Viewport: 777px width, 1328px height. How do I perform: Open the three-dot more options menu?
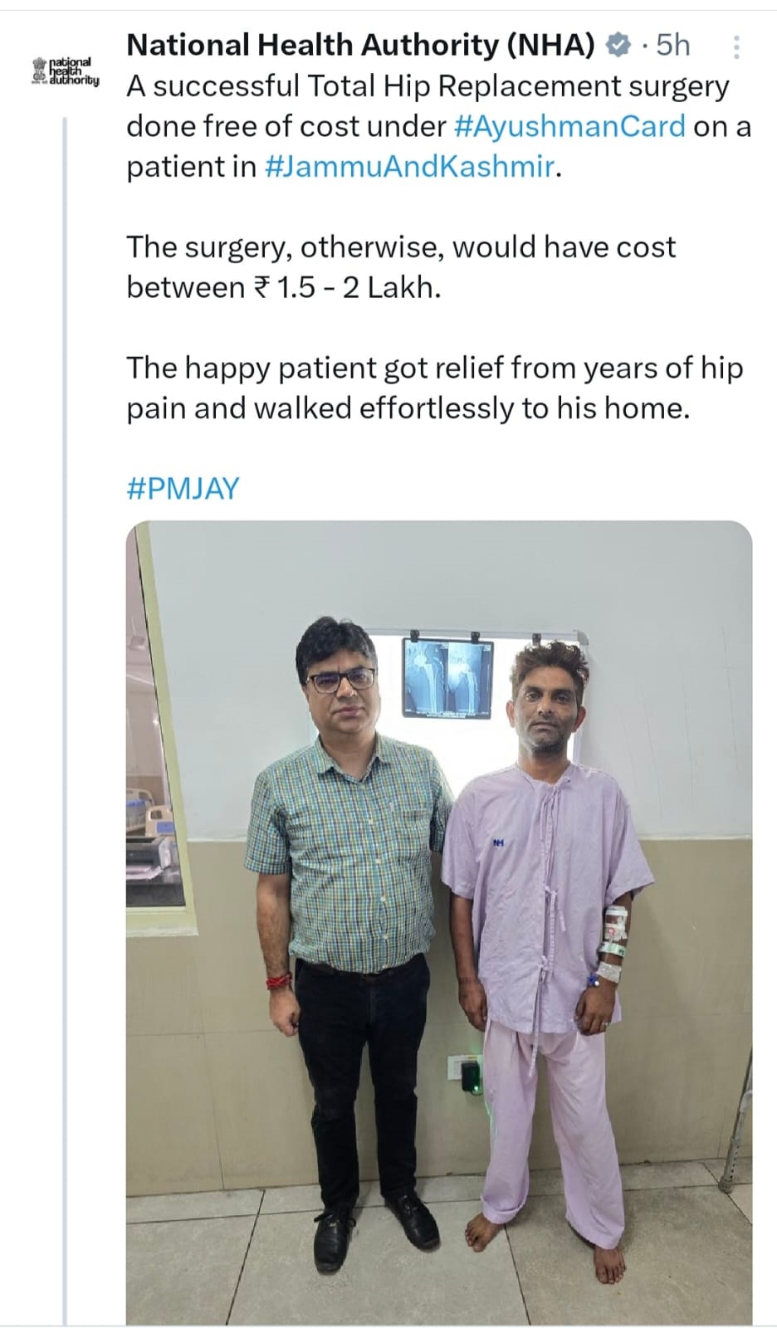click(x=735, y=47)
